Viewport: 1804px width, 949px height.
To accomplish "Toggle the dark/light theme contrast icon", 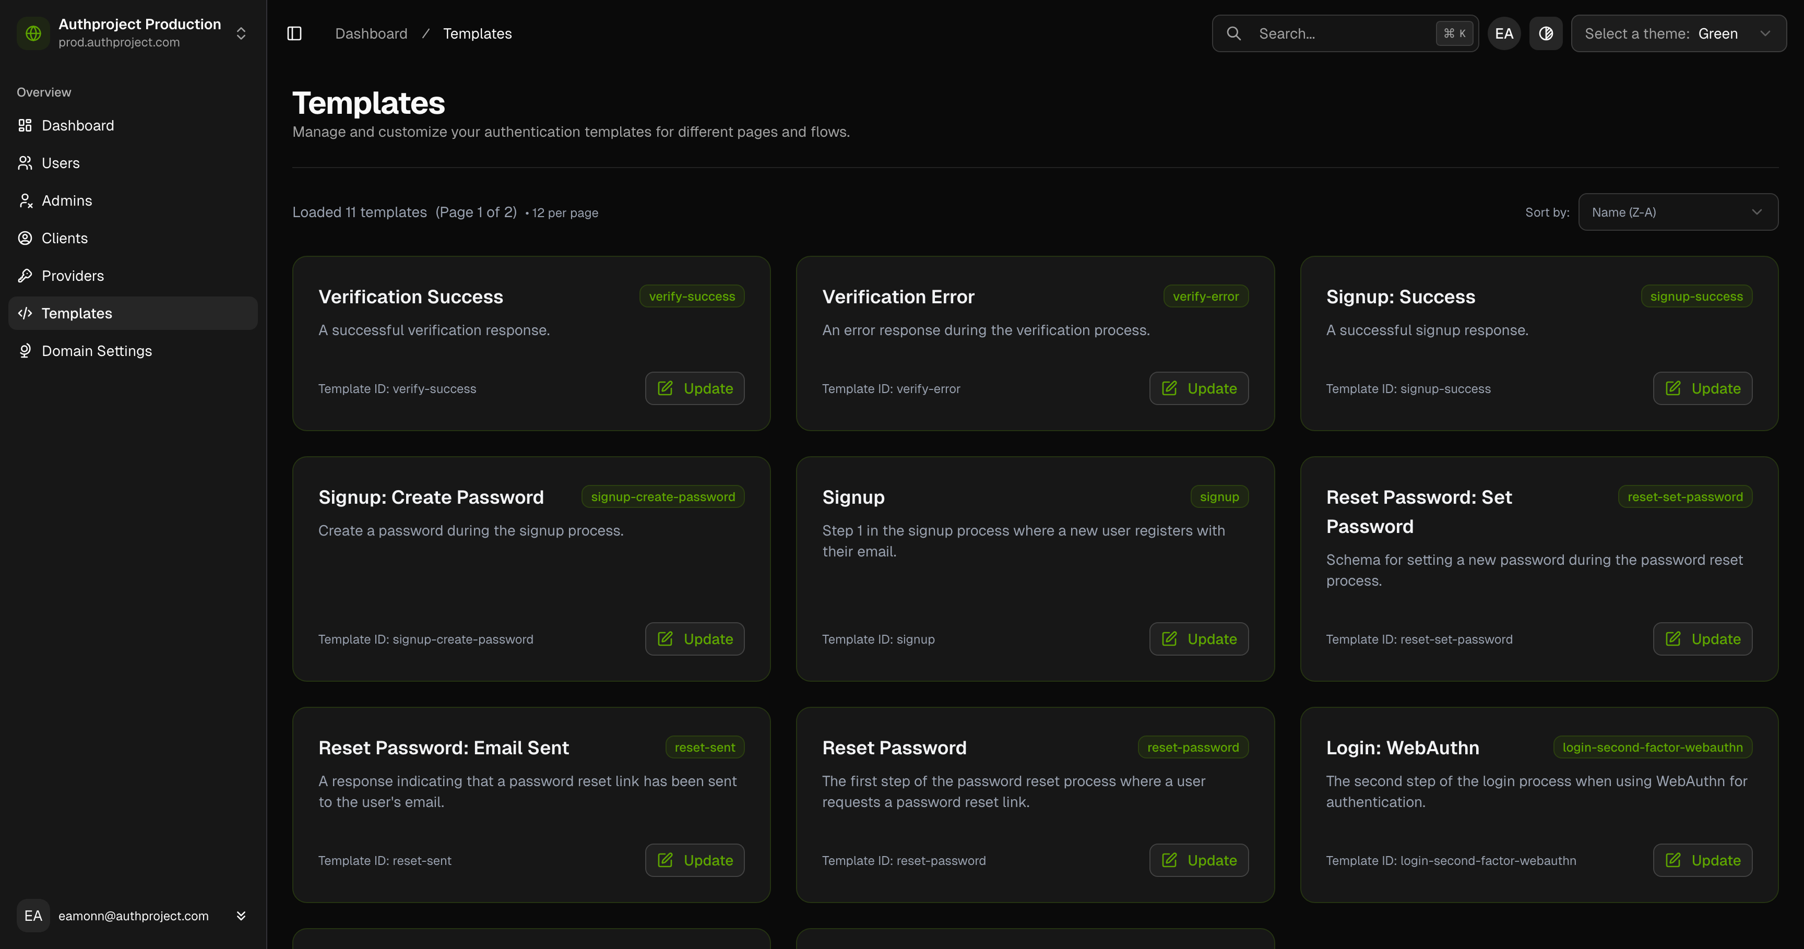I will (x=1546, y=33).
